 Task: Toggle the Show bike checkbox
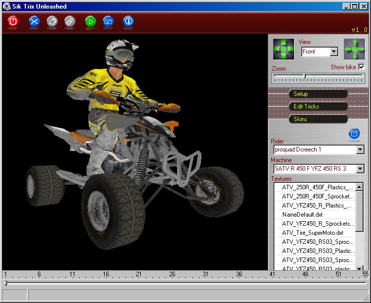(361, 67)
